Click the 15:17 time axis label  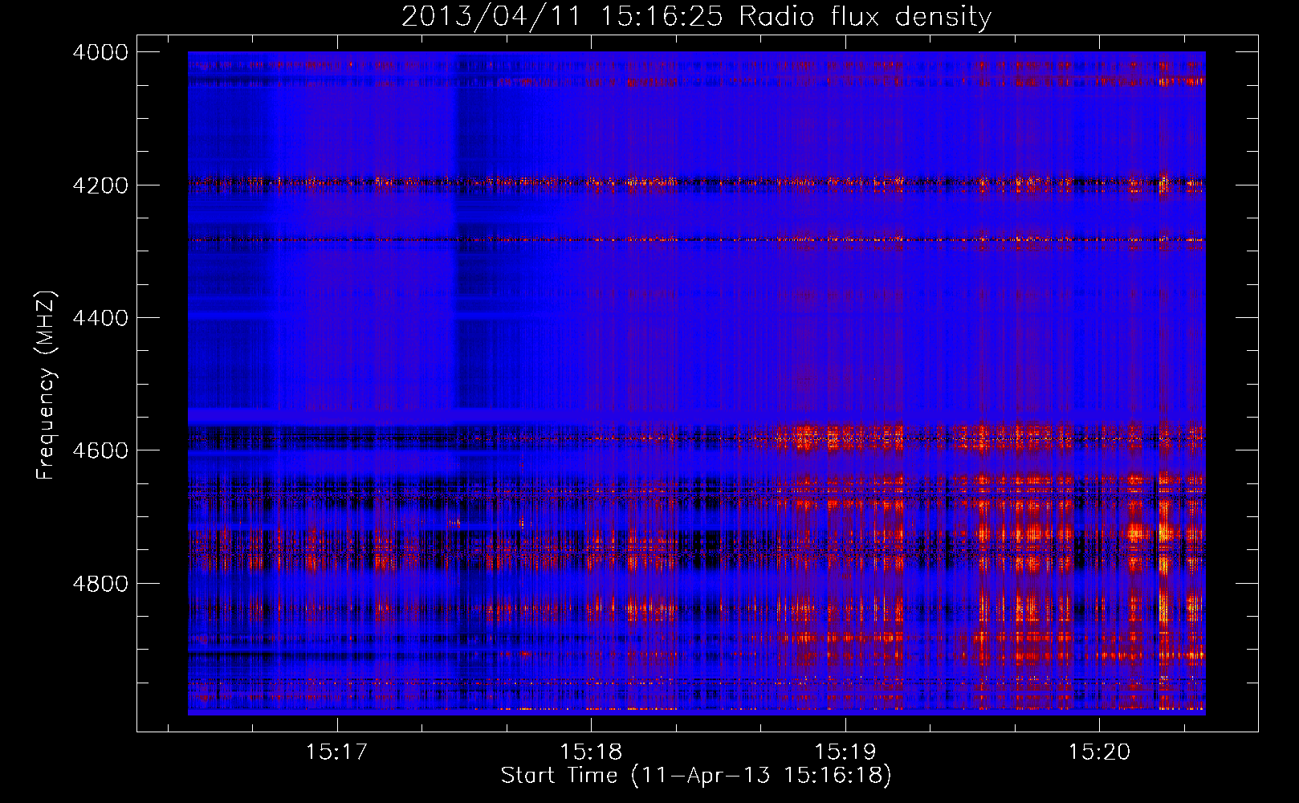(337, 752)
